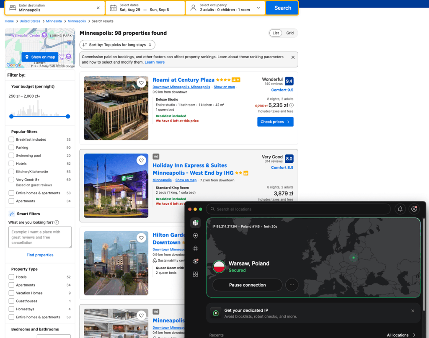Screen dimensions: 429x338
Task: Go to Minneapolis breadcrumb
Action: coord(77,21)
